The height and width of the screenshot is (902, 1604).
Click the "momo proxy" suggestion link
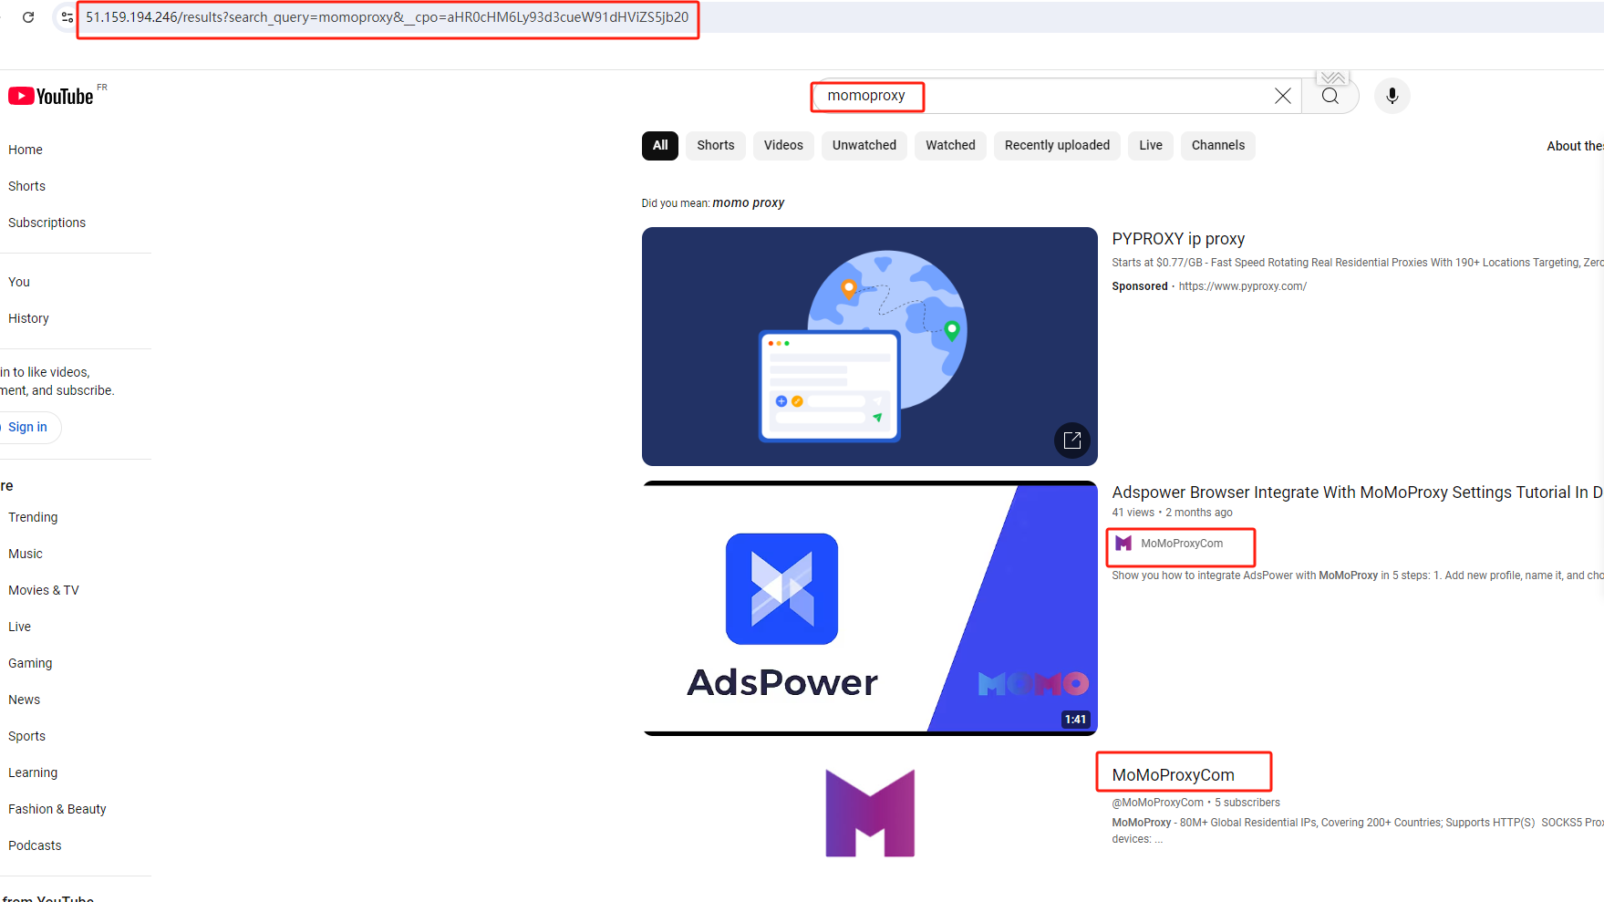tap(748, 202)
